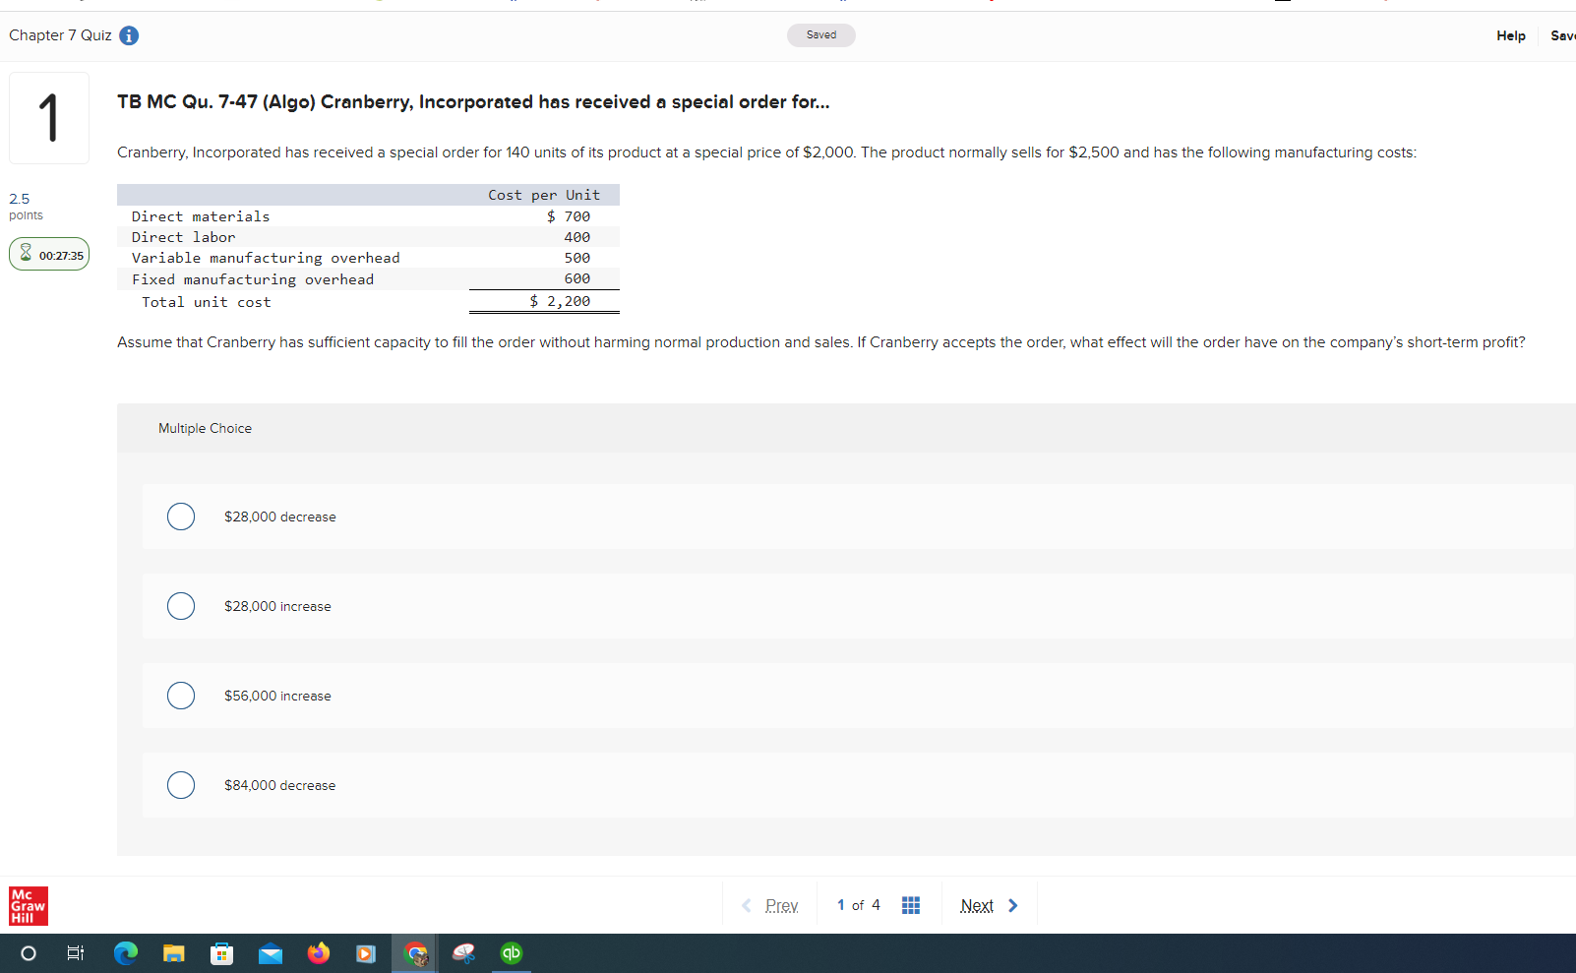
Task: Open Microsoft Edge from the taskbar
Action: 126,952
